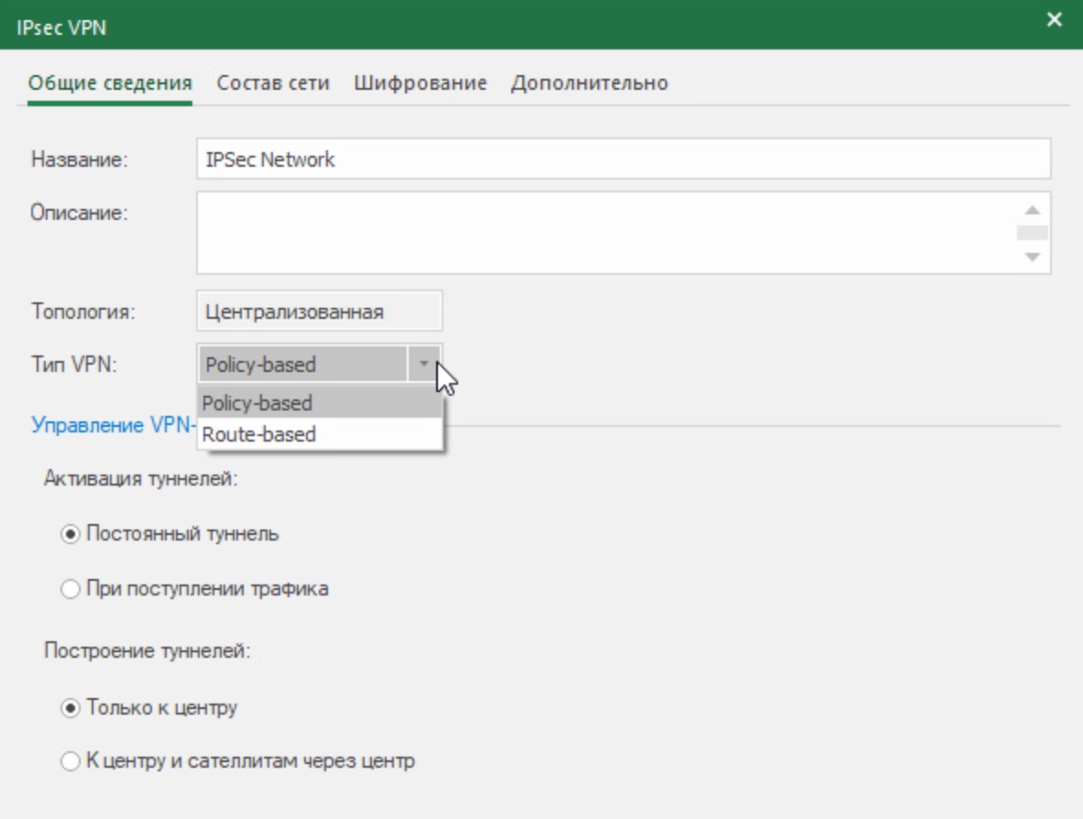Click the Название input field
The width and height of the screenshot is (1083, 819).
pos(623,159)
